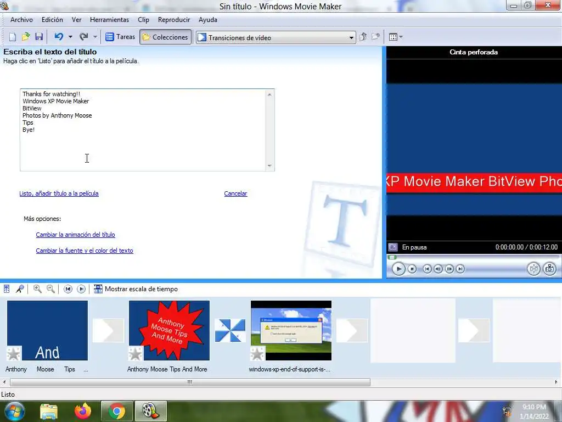Click the narrate timeline microphone icon
The height and width of the screenshot is (422, 562).
tap(20, 289)
